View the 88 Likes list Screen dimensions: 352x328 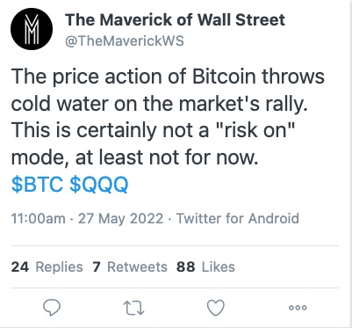tap(205, 267)
